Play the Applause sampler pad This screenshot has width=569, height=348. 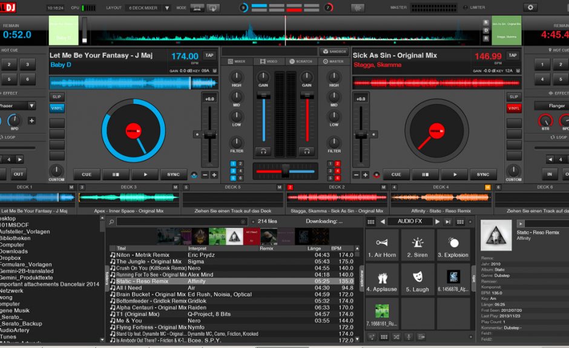coord(383,280)
